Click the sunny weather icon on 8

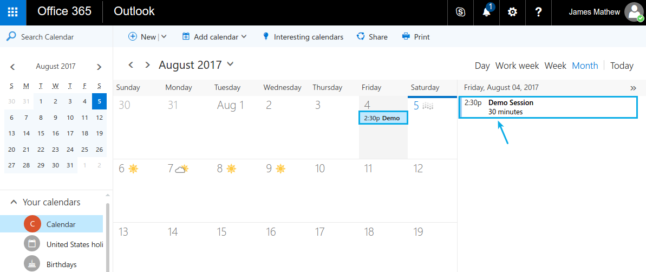[231, 169]
